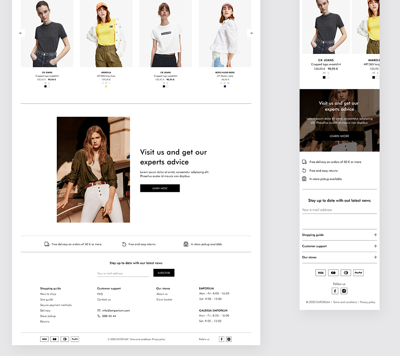This screenshot has height=356, width=400.
Task: Open Instagram from the mobile Follow us section
Action: (x=344, y=291)
